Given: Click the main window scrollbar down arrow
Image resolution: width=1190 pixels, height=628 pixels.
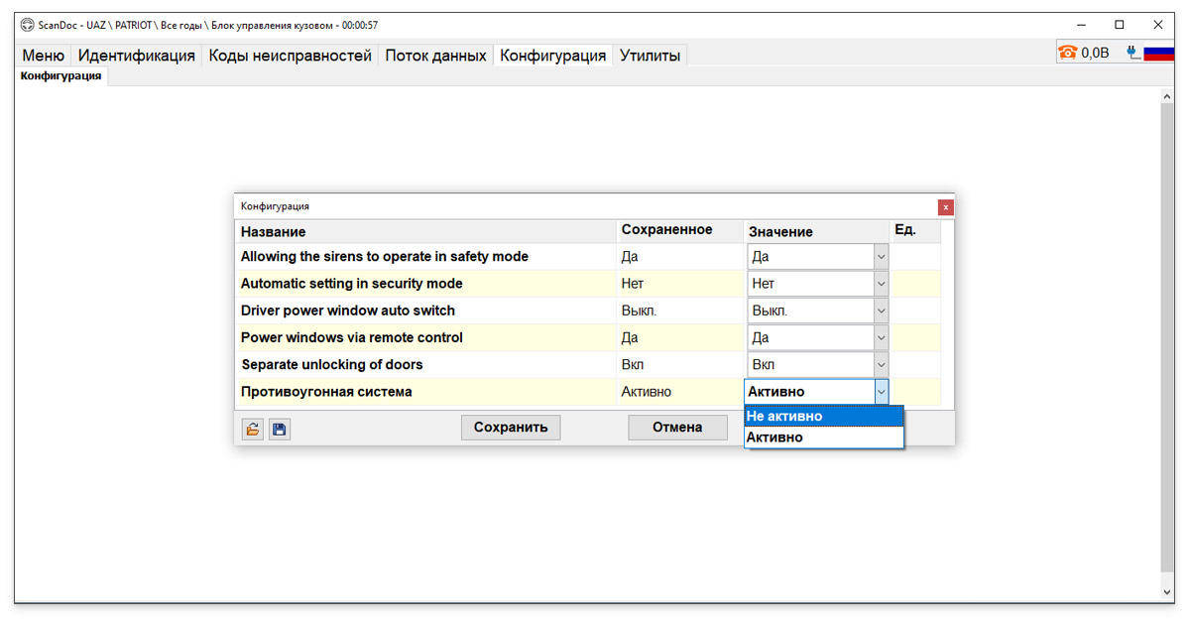Looking at the screenshot, I should pos(1167,592).
